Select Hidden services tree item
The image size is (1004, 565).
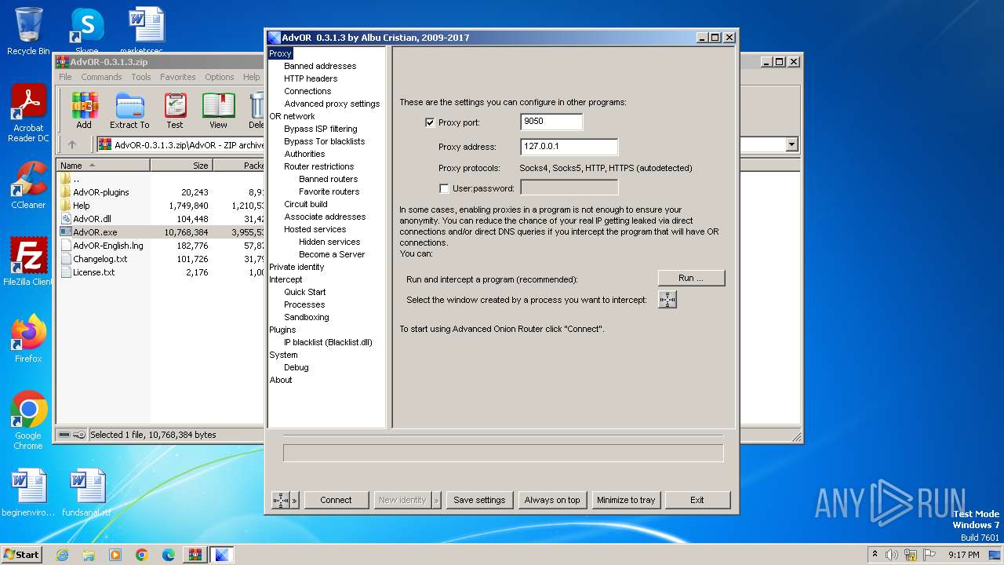329,242
